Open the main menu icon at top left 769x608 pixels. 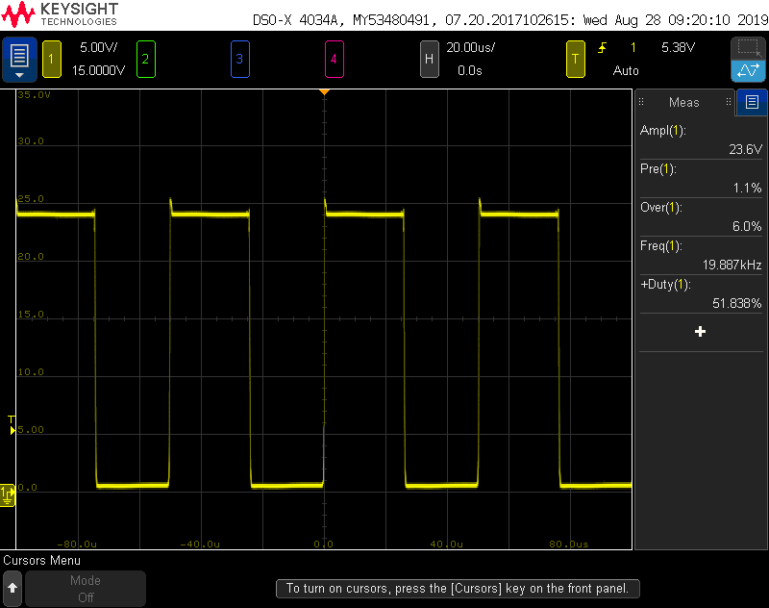(x=19, y=59)
